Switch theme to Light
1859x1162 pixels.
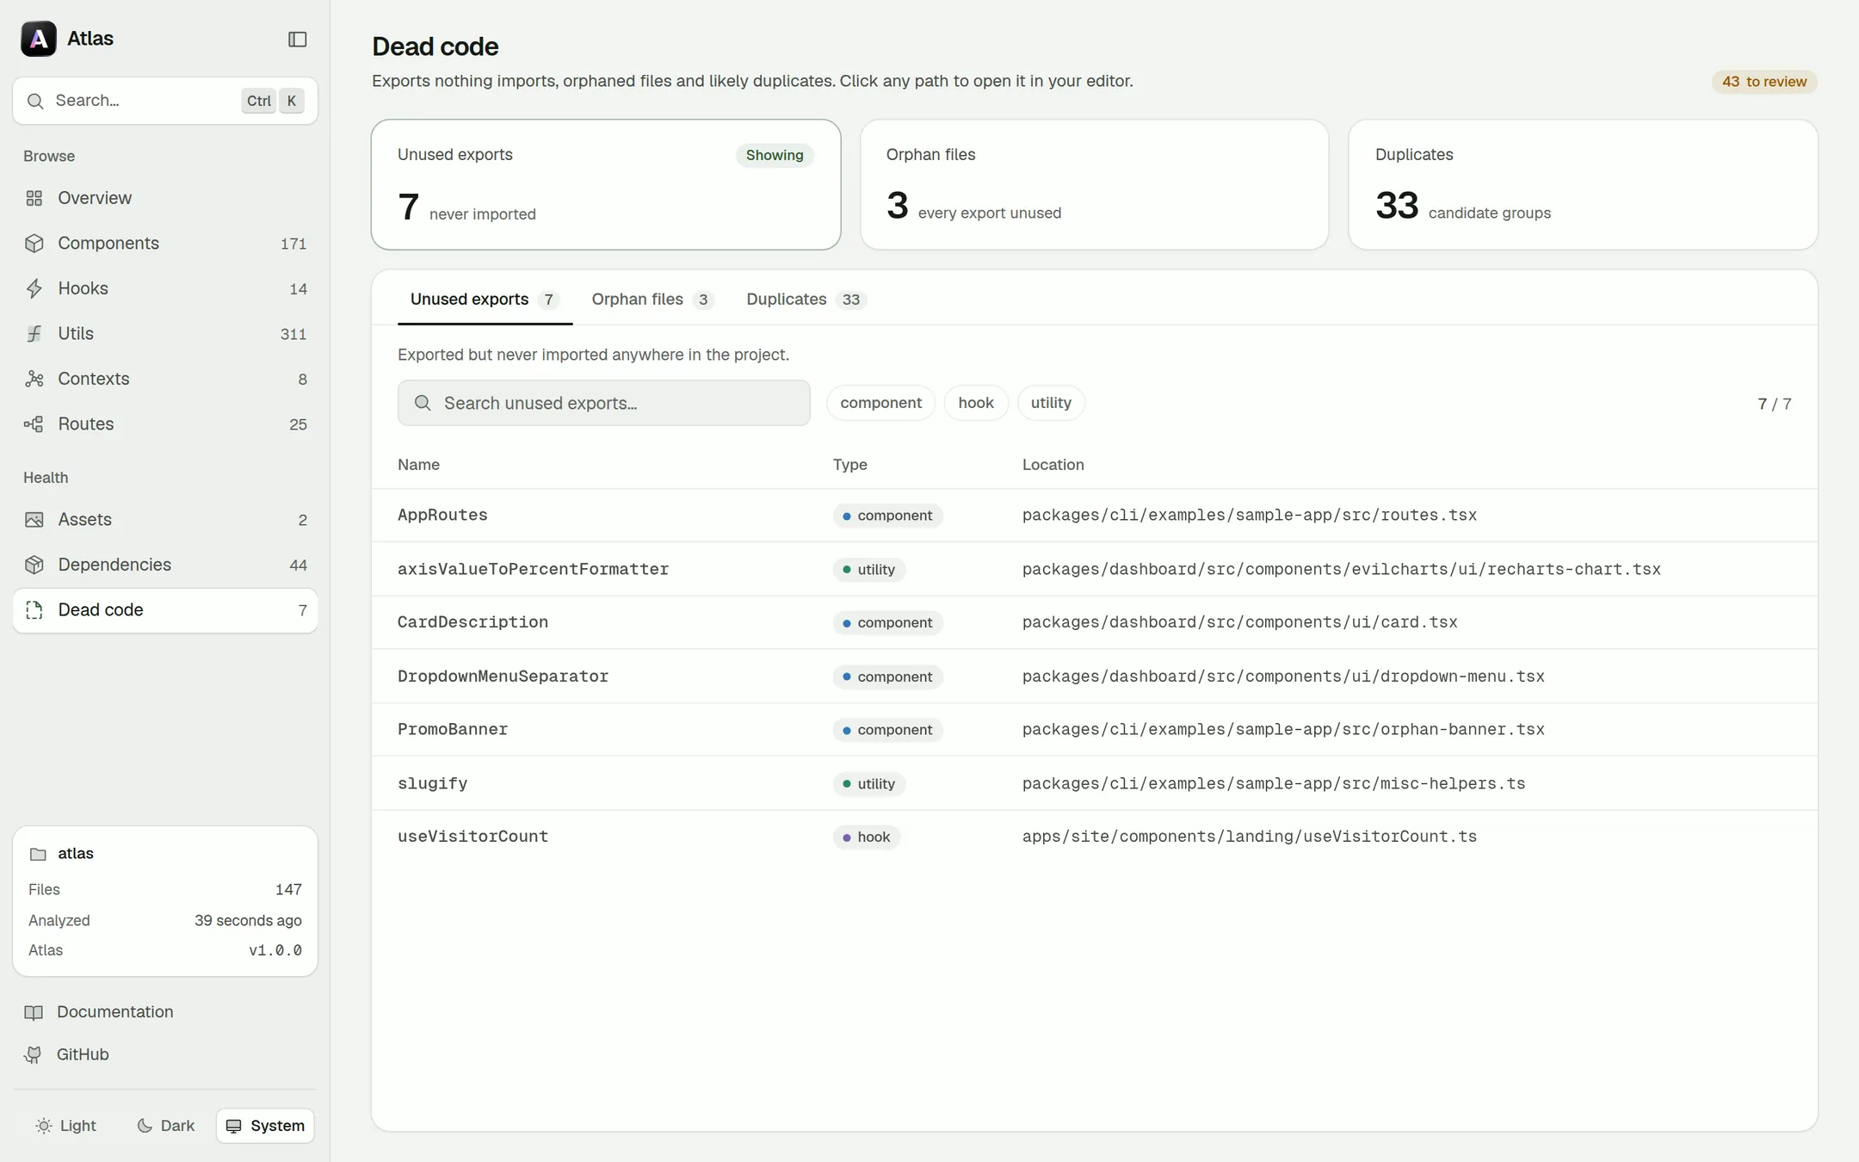tap(66, 1126)
